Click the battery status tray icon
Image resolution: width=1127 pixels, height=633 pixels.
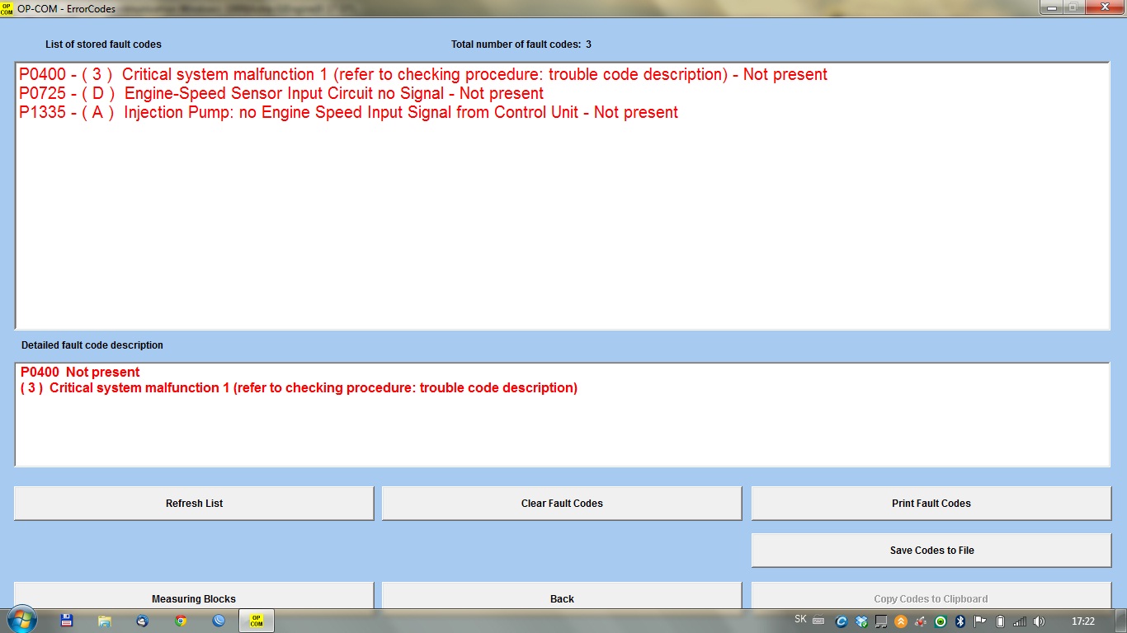point(1000,621)
